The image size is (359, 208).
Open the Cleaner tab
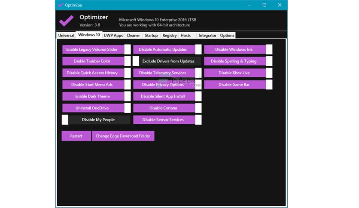[x=133, y=35]
